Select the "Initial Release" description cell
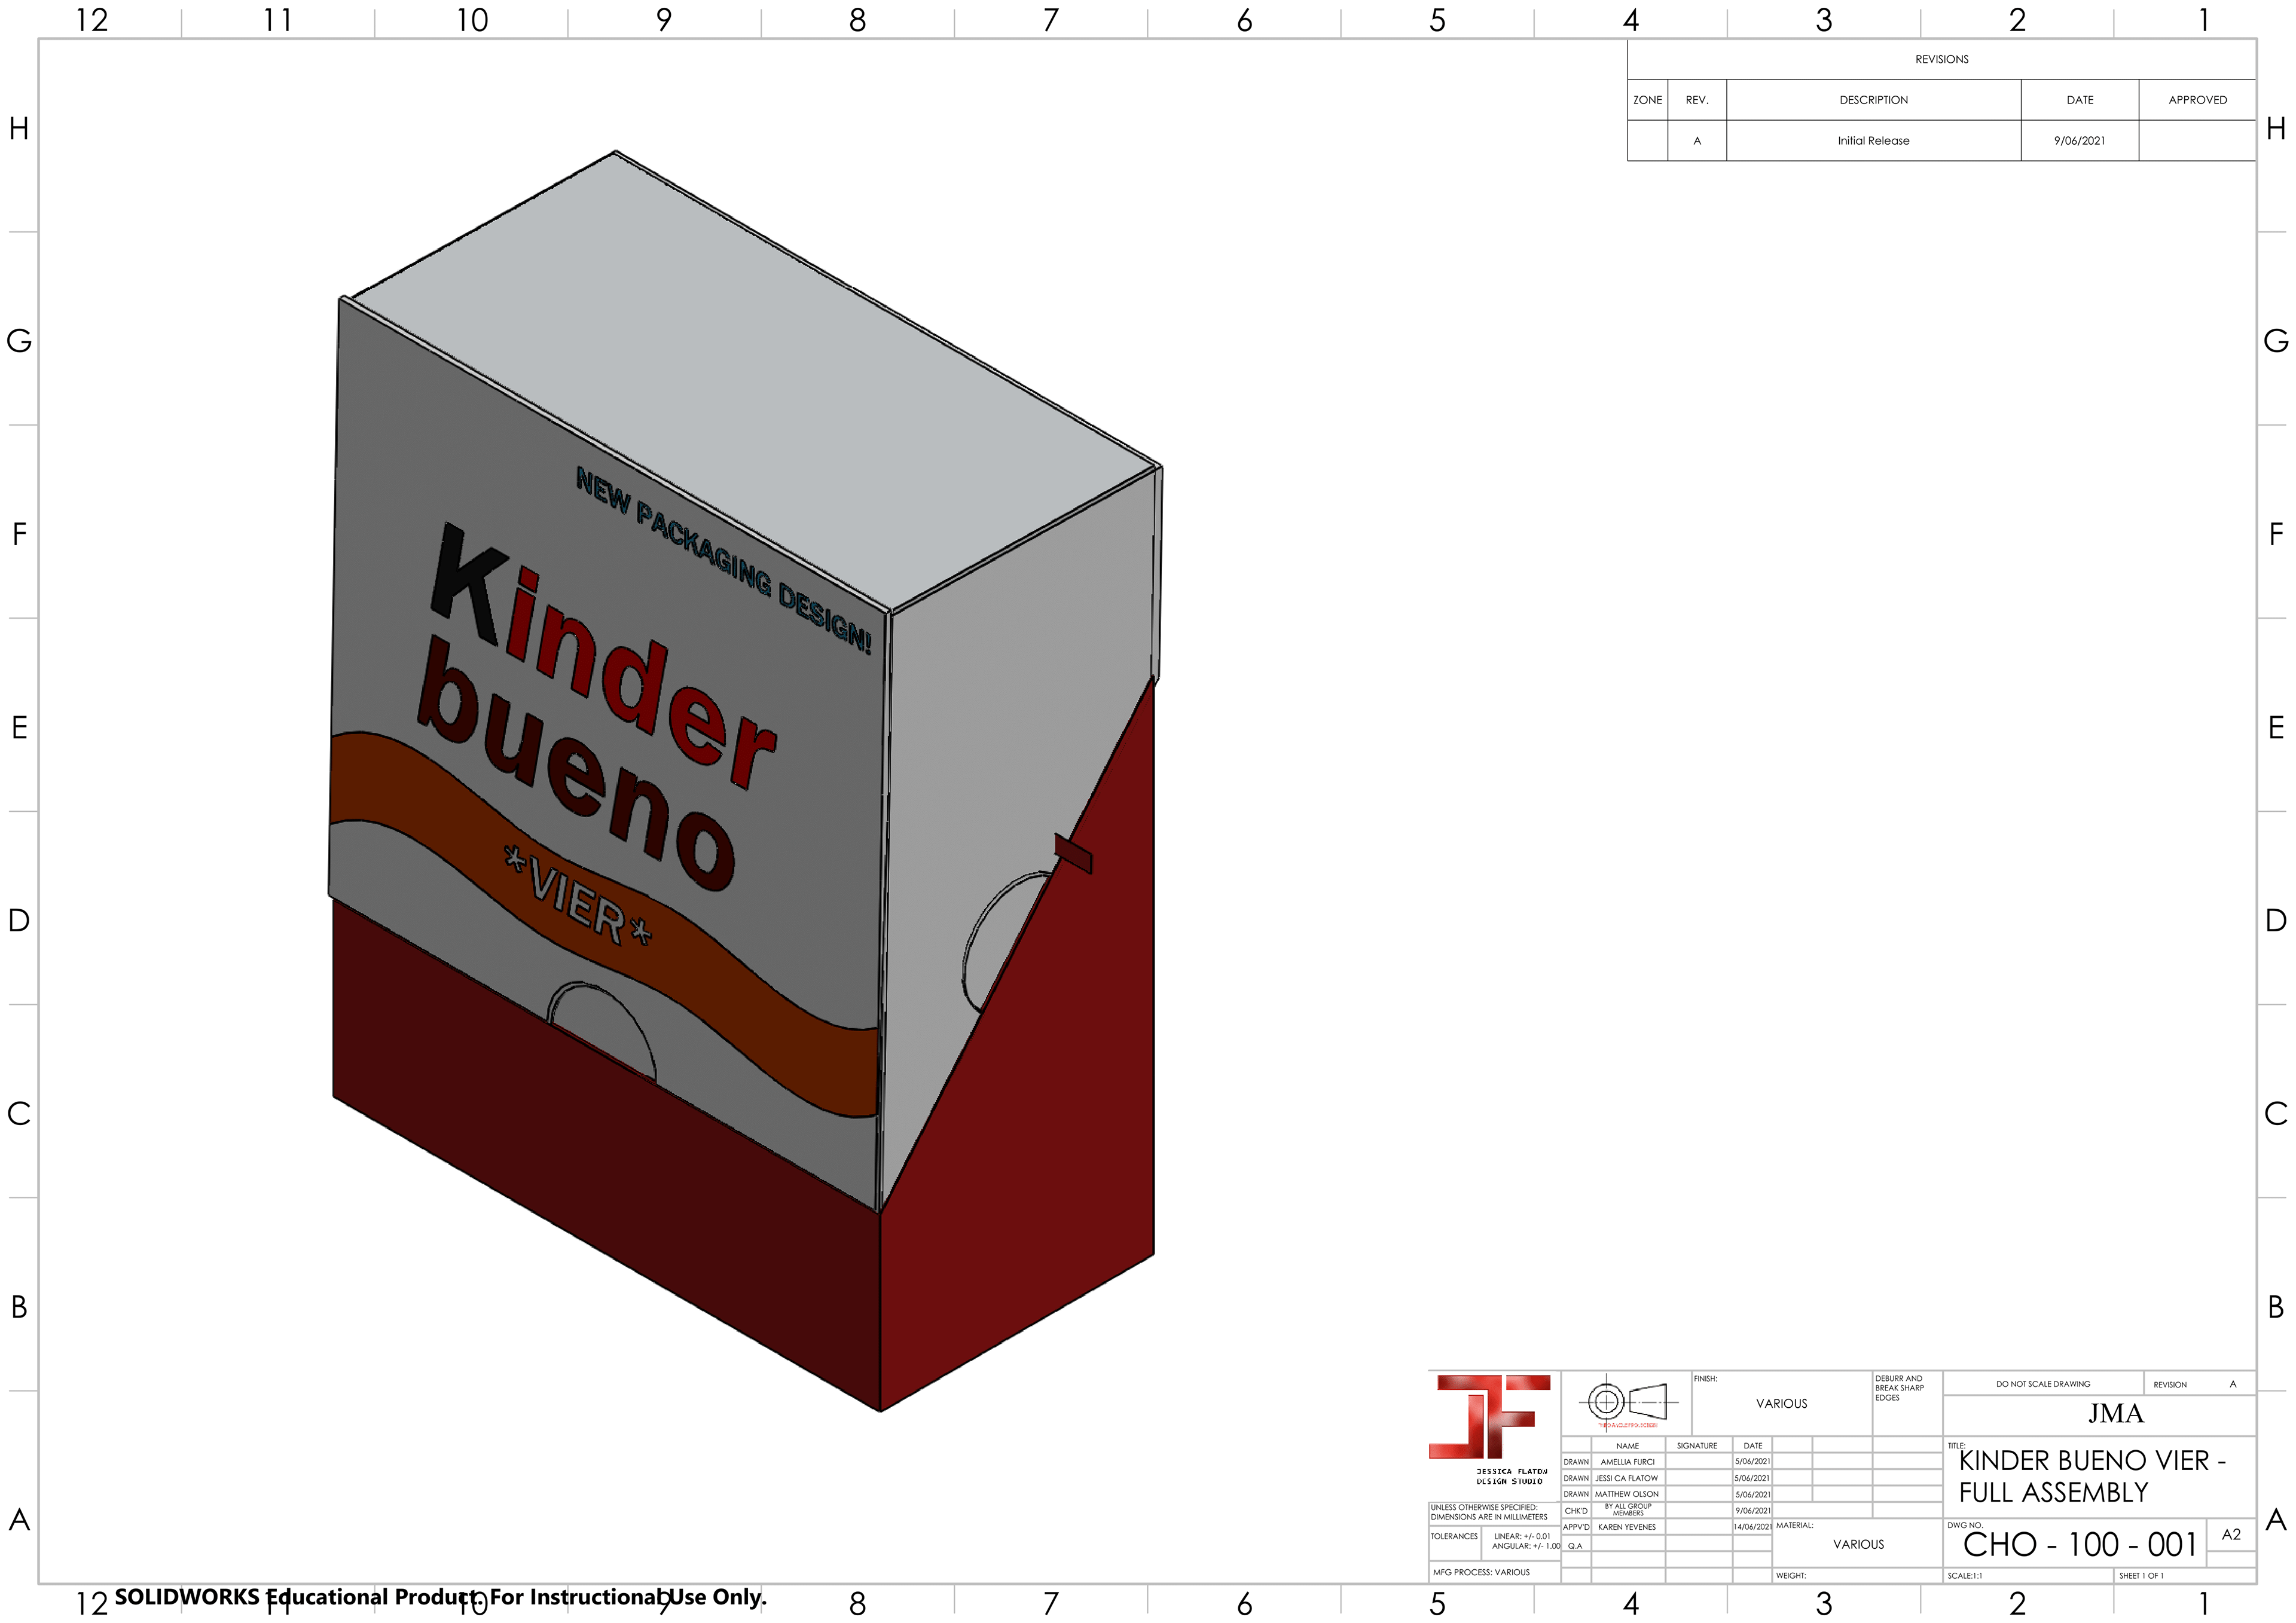The height and width of the screenshot is (1623, 2296). pos(1873,141)
